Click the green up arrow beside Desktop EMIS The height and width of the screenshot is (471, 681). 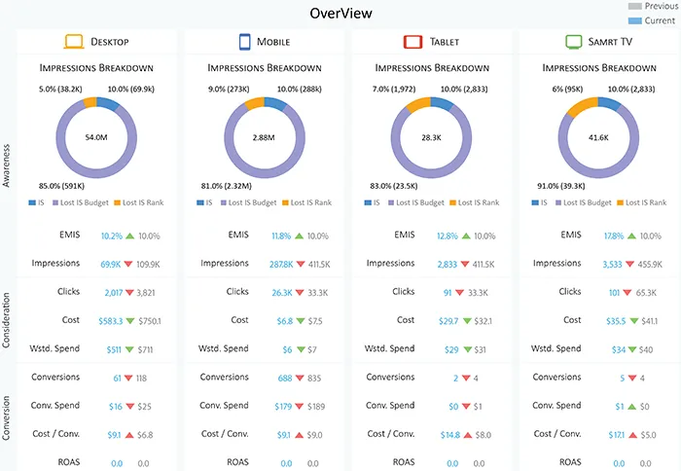tap(129, 235)
